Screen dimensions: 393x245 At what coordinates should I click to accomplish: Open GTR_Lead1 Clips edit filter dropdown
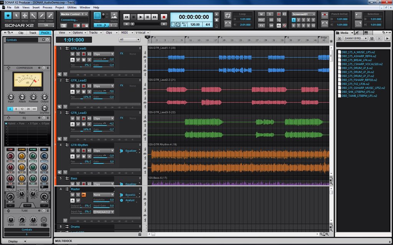[104, 54]
